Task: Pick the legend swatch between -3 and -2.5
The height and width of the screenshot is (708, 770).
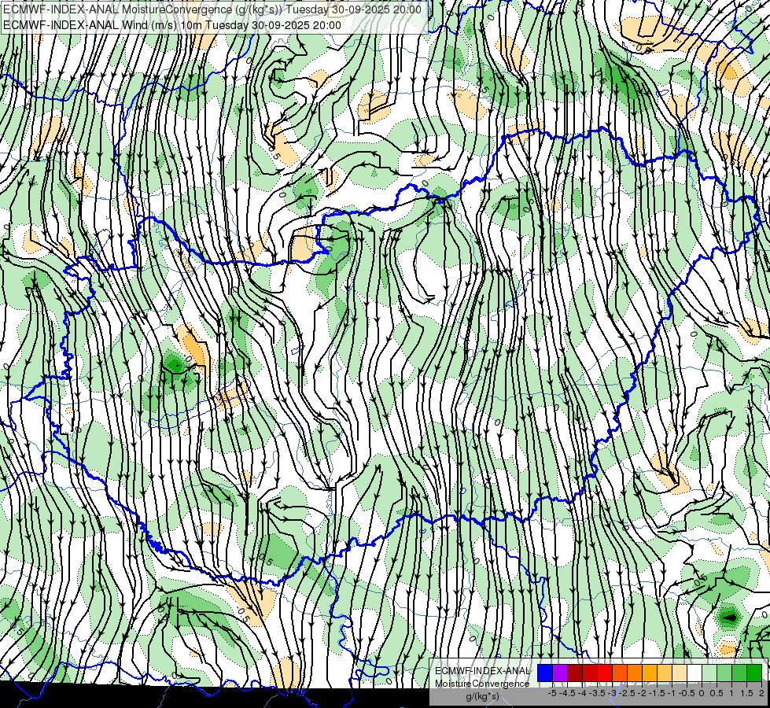Action: click(x=620, y=673)
